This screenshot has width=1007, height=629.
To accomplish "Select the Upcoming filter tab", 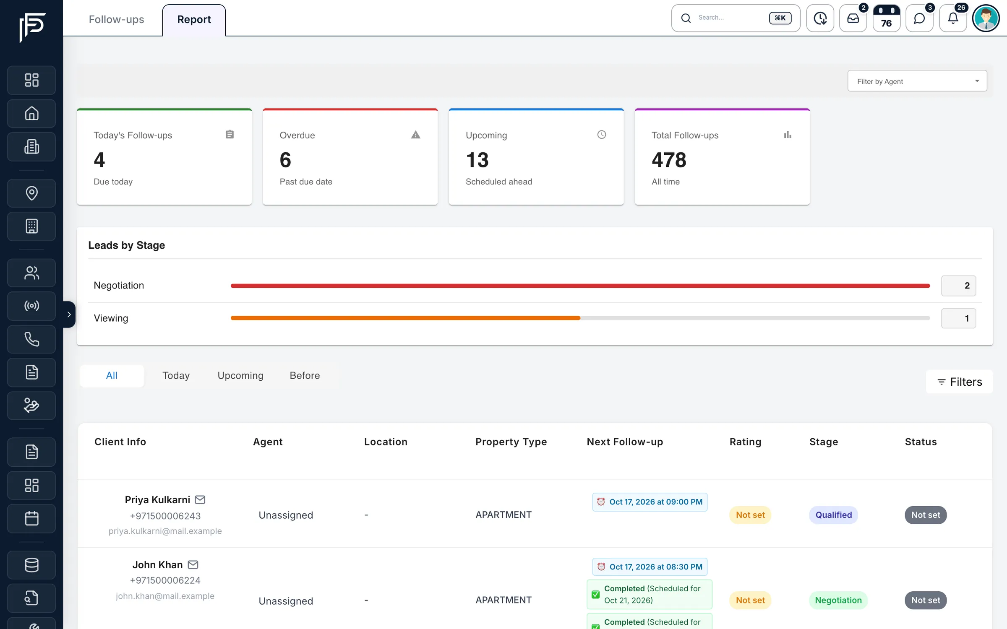I will (240, 375).
